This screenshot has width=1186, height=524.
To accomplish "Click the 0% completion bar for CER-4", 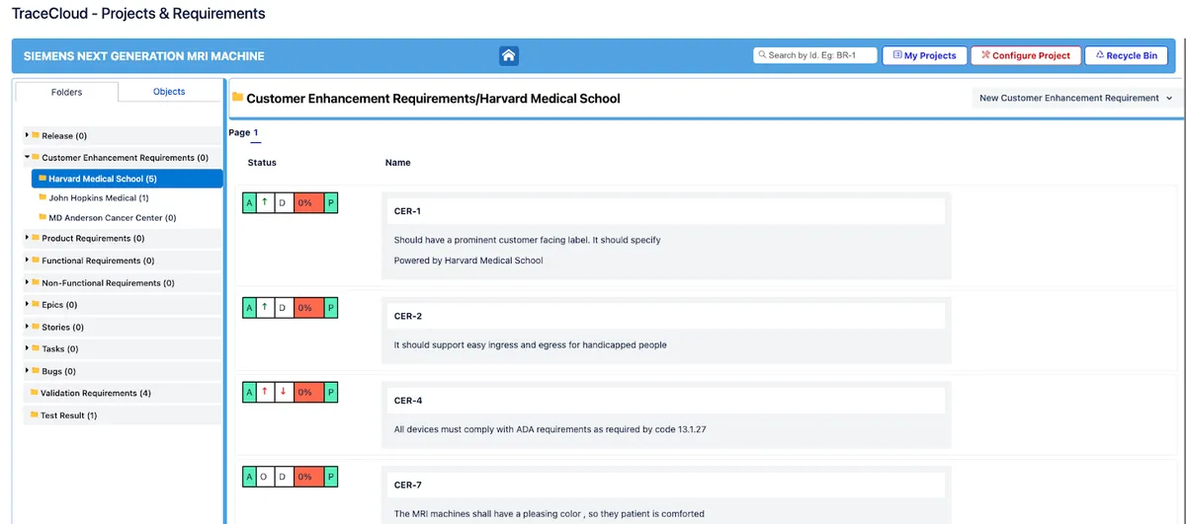I will click(308, 392).
